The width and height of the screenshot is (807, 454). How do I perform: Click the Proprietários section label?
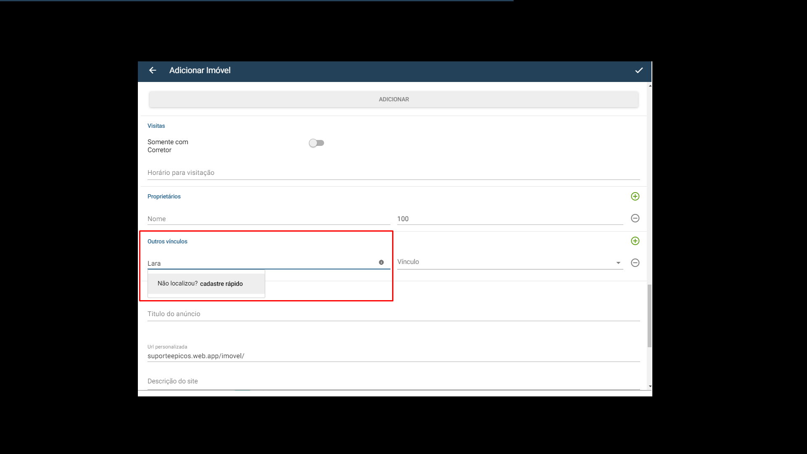point(164,196)
